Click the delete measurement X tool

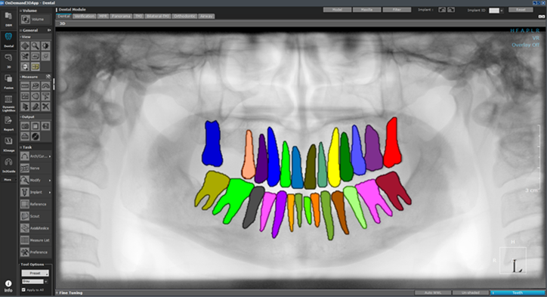pyautogui.click(x=45, y=107)
